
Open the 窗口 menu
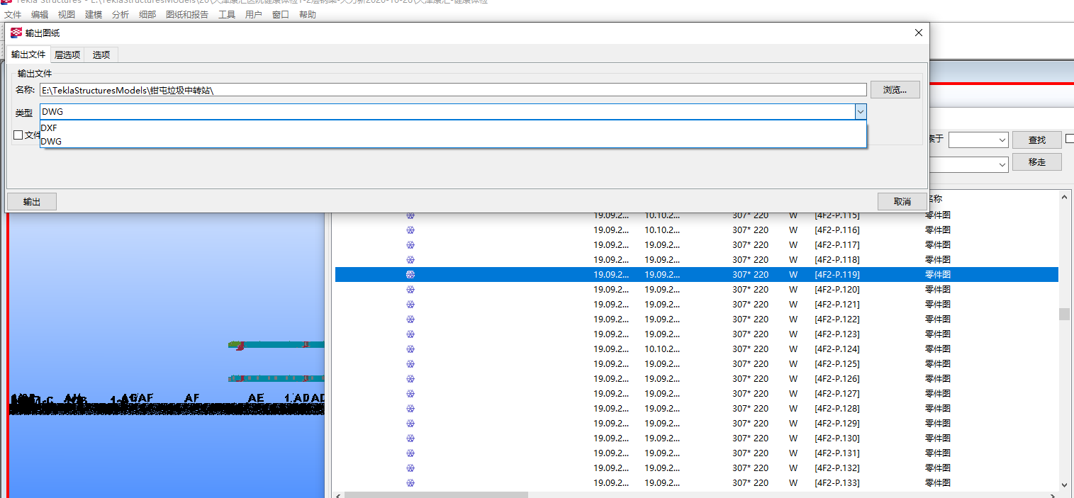coord(281,14)
